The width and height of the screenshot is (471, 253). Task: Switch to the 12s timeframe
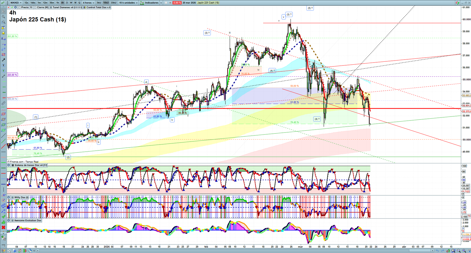tap(26, 3)
